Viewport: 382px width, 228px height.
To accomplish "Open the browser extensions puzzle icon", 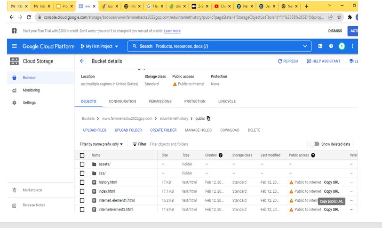I will click(350, 17).
